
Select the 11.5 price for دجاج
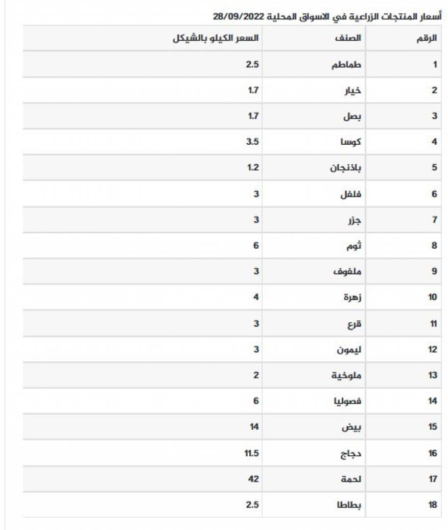point(252,453)
